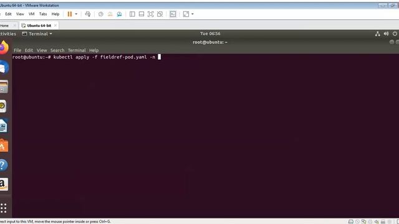The image size is (399, 224).
Task: Open the Help icon in dock
Action: pos(4,165)
